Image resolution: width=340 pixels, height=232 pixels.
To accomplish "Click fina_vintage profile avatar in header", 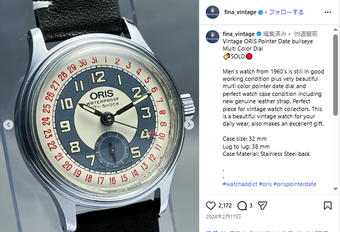I will point(213,13).
